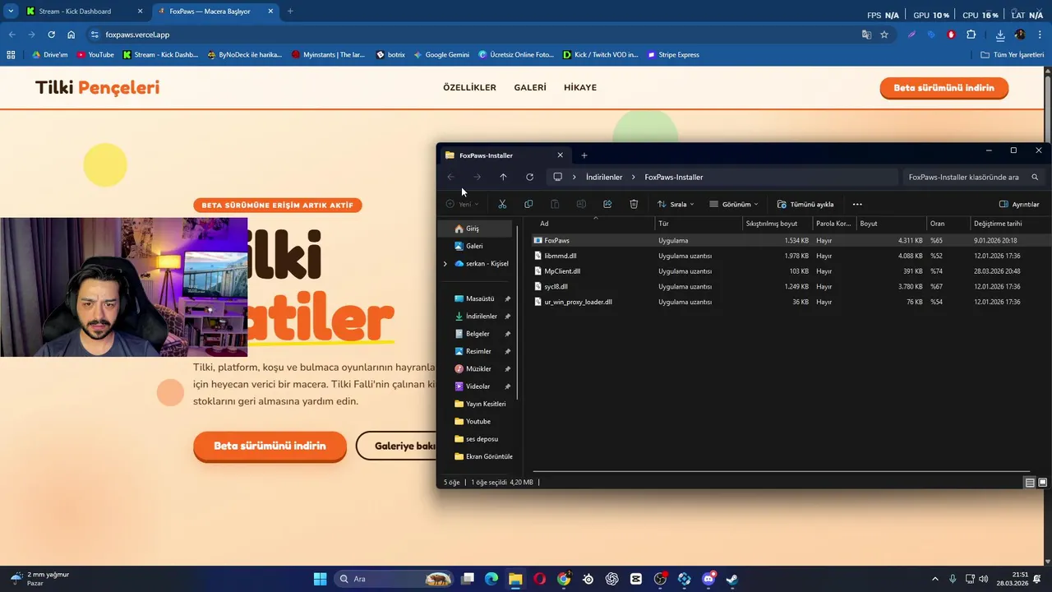This screenshot has height=592, width=1052.
Task: Switch Explorer to details list view icon
Action: pos(1030,483)
